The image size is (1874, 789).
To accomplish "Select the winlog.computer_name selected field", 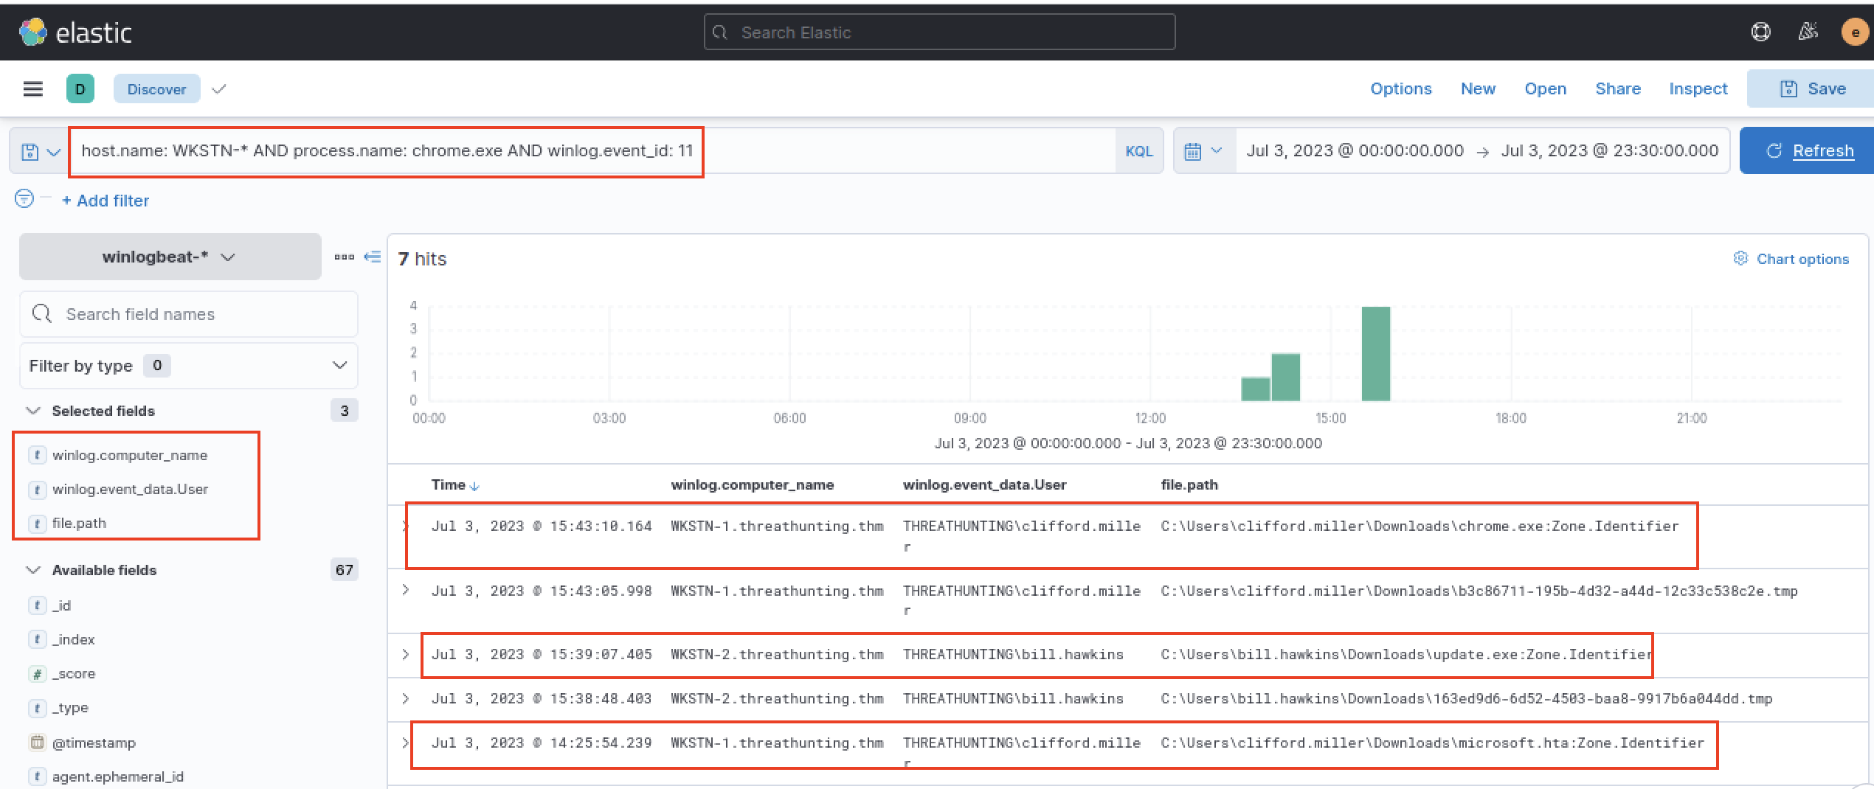I will pyautogui.click(x=130, y=455).
